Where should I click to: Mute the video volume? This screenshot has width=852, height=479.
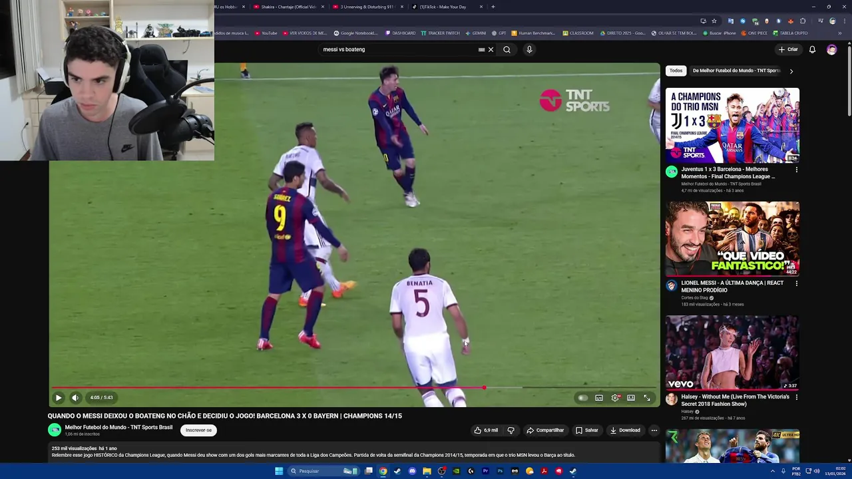[75, 398]
